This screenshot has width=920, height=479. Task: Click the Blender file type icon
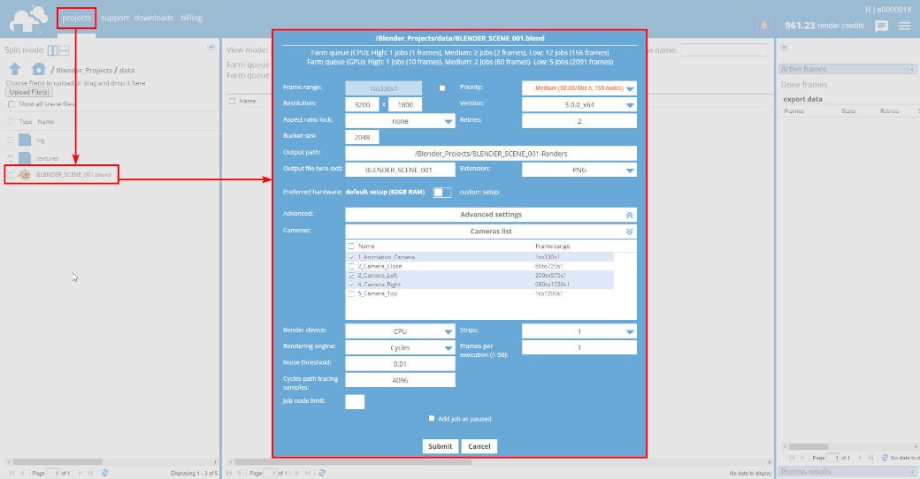click(24, 174)
